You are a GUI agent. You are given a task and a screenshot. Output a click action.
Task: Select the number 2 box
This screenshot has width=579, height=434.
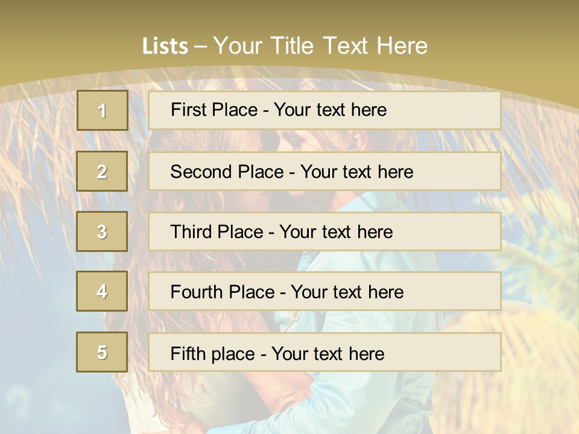(102, 171)
